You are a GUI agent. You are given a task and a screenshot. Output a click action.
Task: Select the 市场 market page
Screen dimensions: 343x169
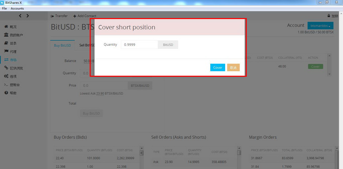click(10, 60)
